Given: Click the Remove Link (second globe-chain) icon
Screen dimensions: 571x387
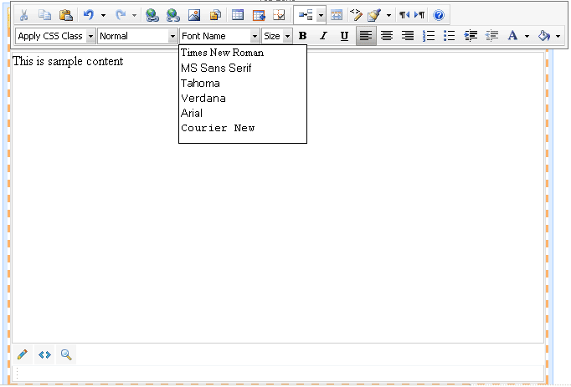Looking at the screenshot, I should (173, 15).
